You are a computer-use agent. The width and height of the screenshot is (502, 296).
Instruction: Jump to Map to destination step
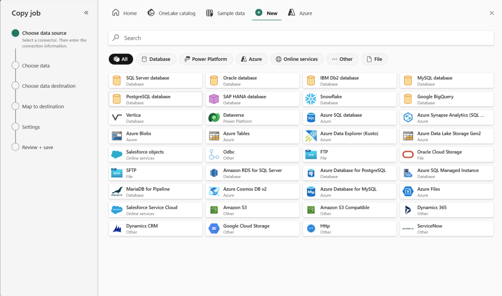click(x=43, y=106)
